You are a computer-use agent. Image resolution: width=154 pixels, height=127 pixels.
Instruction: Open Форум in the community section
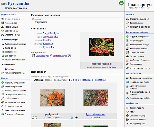point(133,112)
